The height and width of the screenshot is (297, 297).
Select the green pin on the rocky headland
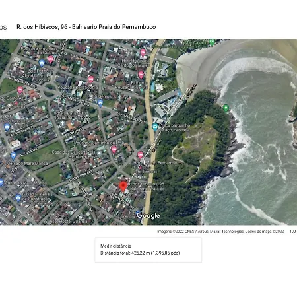click(x=226, y=108)
